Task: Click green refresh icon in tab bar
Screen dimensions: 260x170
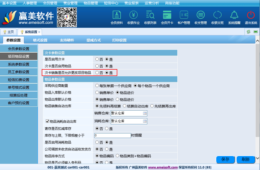Action: point(249,32)
